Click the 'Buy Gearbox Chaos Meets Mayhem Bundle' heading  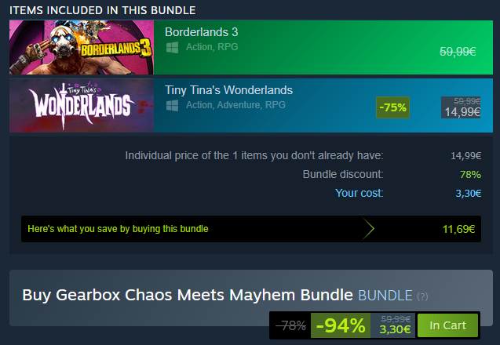click(x=188, y=295)
